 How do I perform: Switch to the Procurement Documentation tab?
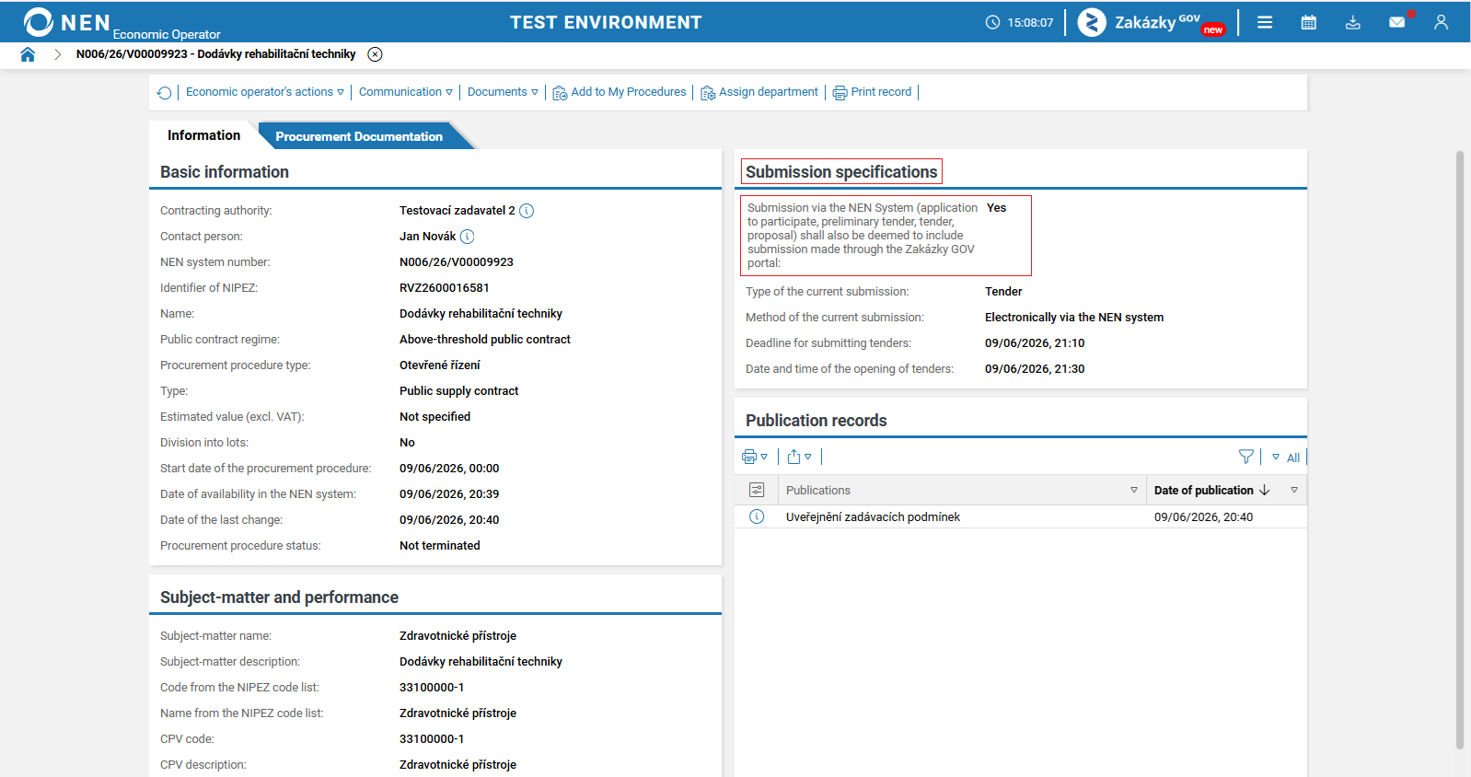coord(359,136)
